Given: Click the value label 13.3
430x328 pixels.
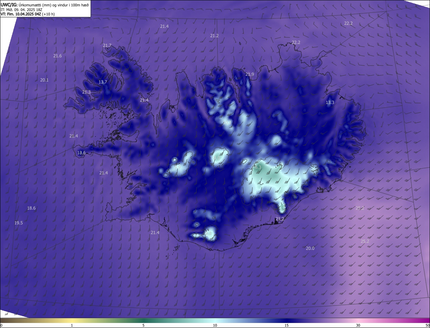Looking at the screenshot, I should pyautogui.click(x=330, y=102).
